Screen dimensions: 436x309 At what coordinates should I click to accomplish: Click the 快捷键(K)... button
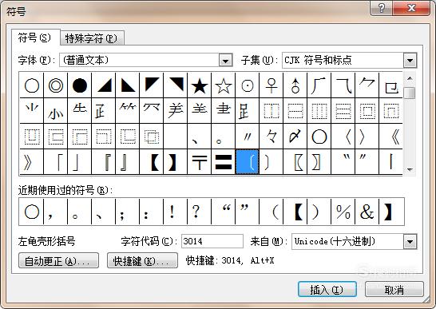(x=142, y=260)
